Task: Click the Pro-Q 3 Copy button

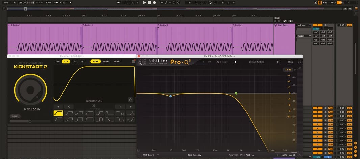Action: tap(225, 62)
